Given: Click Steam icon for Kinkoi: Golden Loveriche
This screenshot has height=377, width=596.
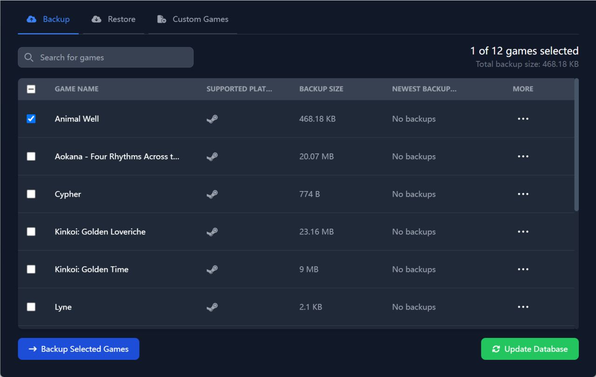Looking at the screenshot, I should click(x=212, y=232).
